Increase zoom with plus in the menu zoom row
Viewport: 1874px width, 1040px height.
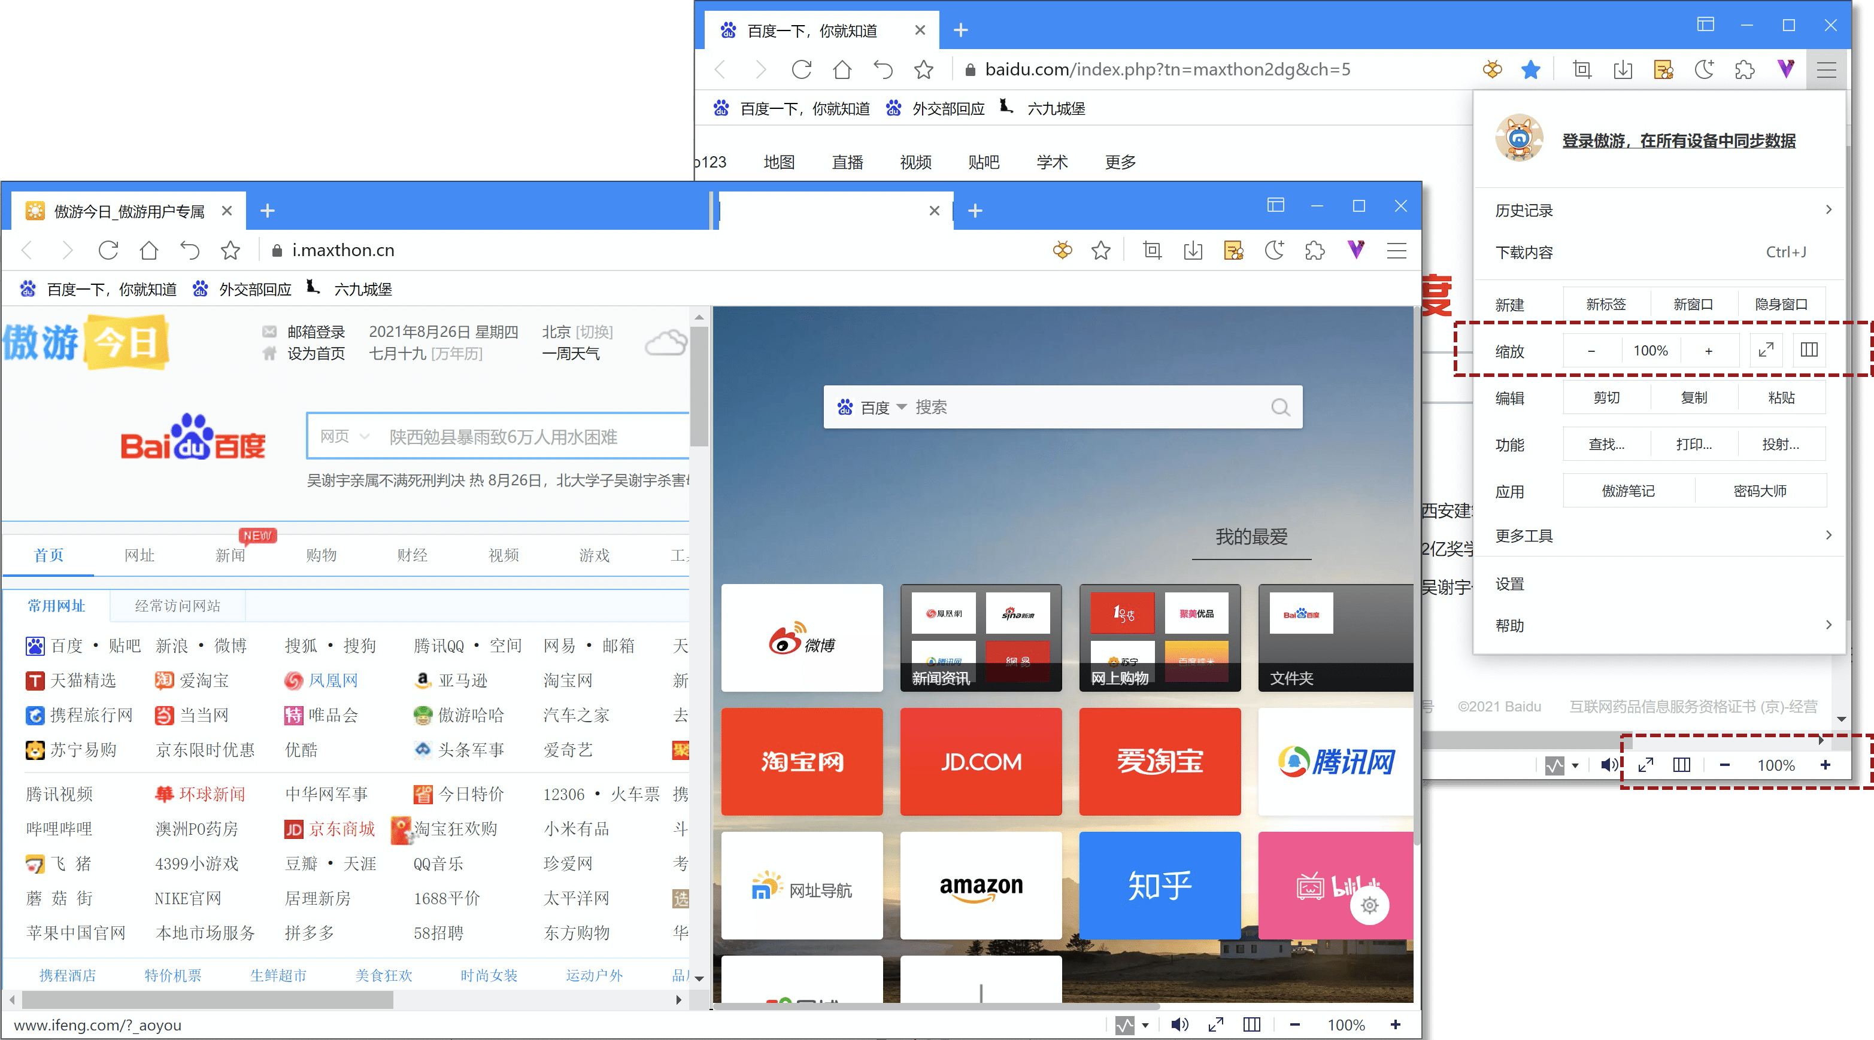pos(1708,351)
